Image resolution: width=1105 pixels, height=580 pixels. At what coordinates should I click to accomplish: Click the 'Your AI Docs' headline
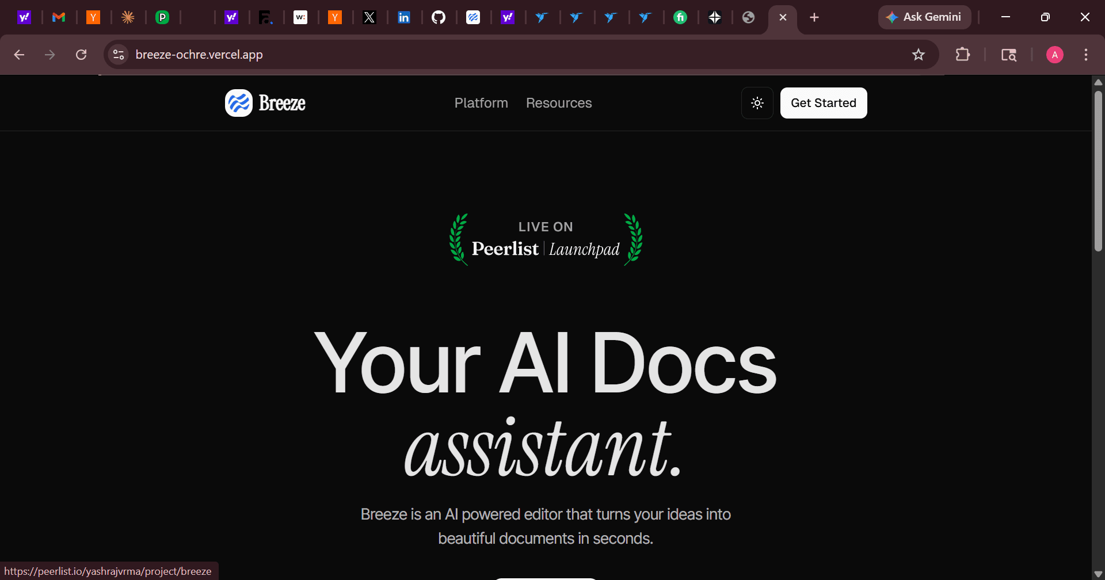click(x=546, y=362)
